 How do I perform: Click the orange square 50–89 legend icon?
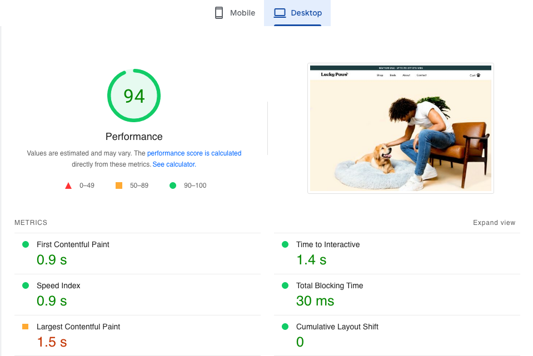point(119,185)
